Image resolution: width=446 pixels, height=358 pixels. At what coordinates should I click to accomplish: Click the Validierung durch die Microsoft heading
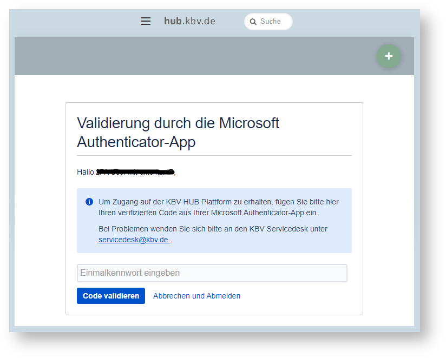click(178, 123)
